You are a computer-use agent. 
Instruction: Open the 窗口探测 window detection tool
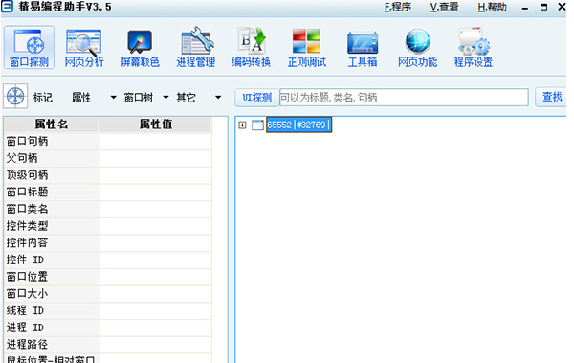point(29,47)
